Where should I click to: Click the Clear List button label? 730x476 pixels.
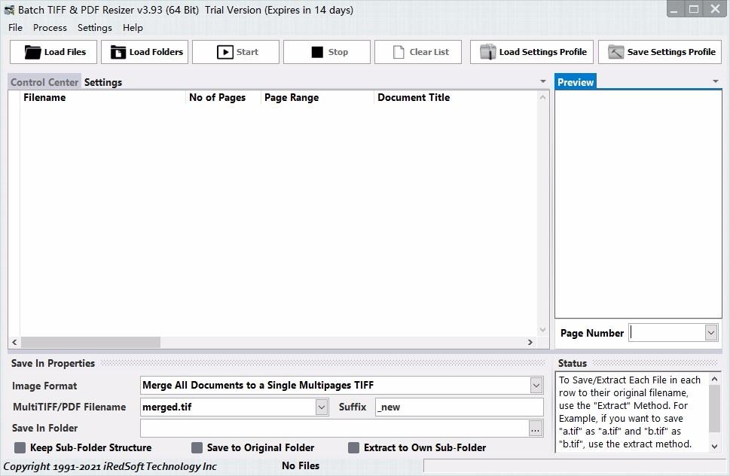[x=429, y=52]
